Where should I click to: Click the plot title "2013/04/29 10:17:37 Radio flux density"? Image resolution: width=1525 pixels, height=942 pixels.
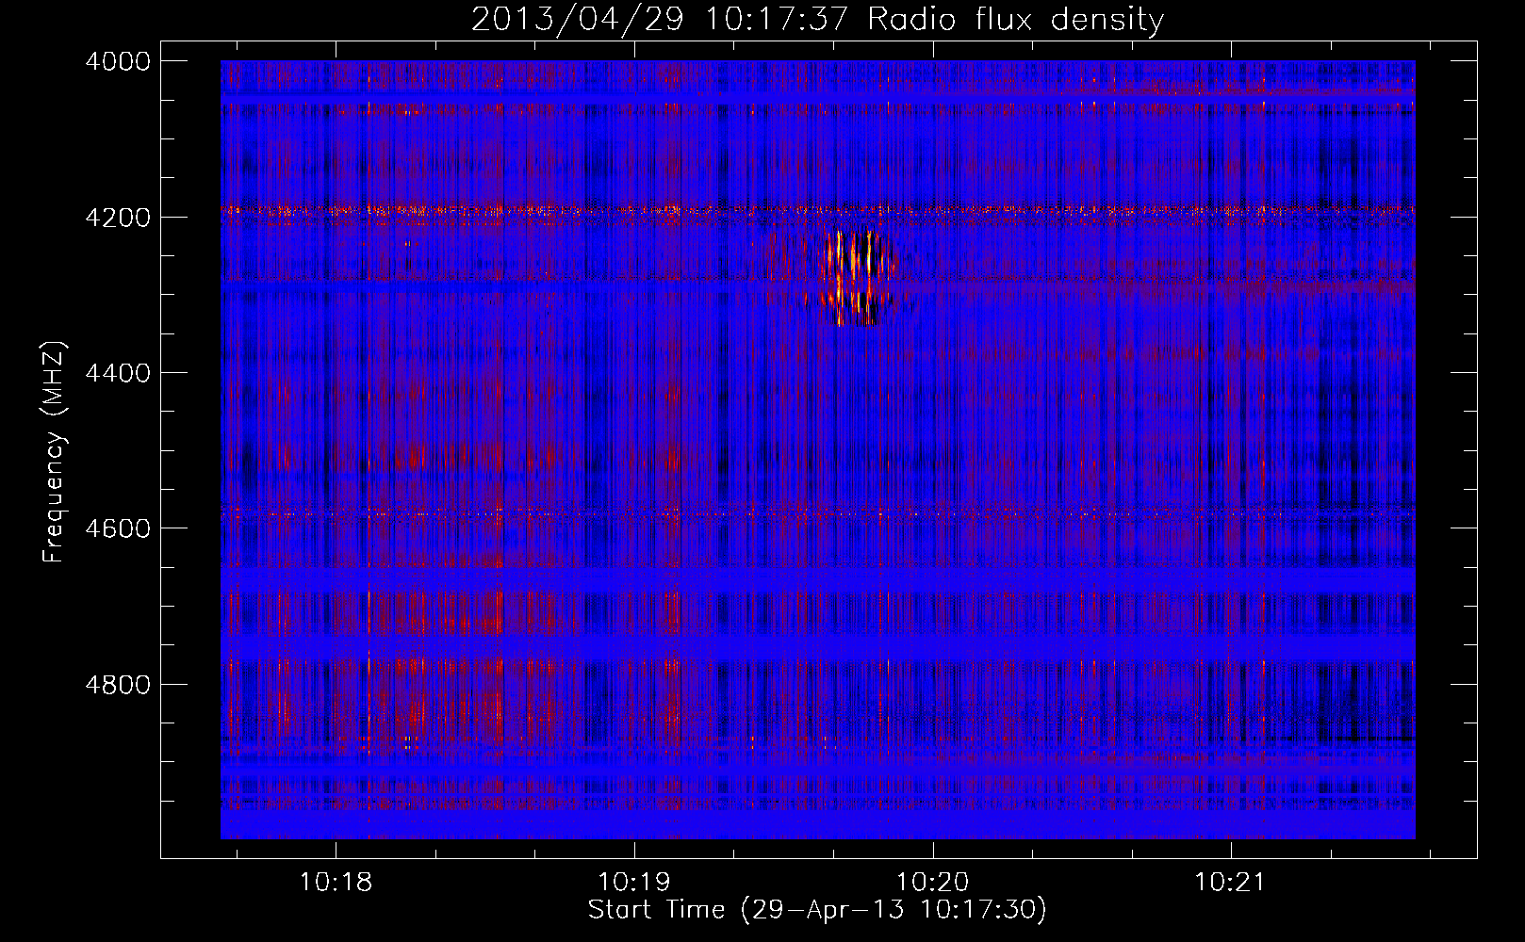(817, 19)
